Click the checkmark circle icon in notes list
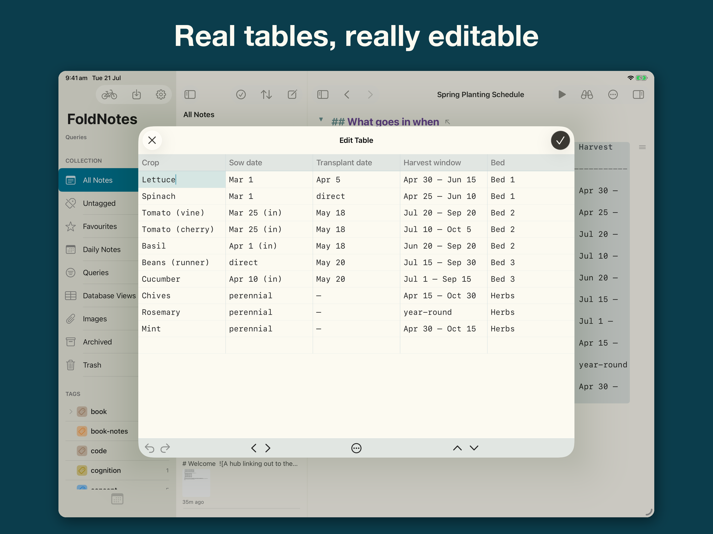 pos(241,95)
